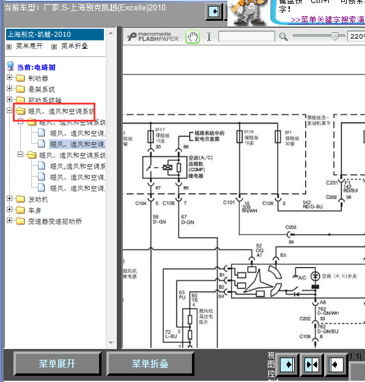This screenshot has width=365, height=382.
Task: Click the zoom percentage field showing 220
Action: pyautogui.click(x=356, y=36)
